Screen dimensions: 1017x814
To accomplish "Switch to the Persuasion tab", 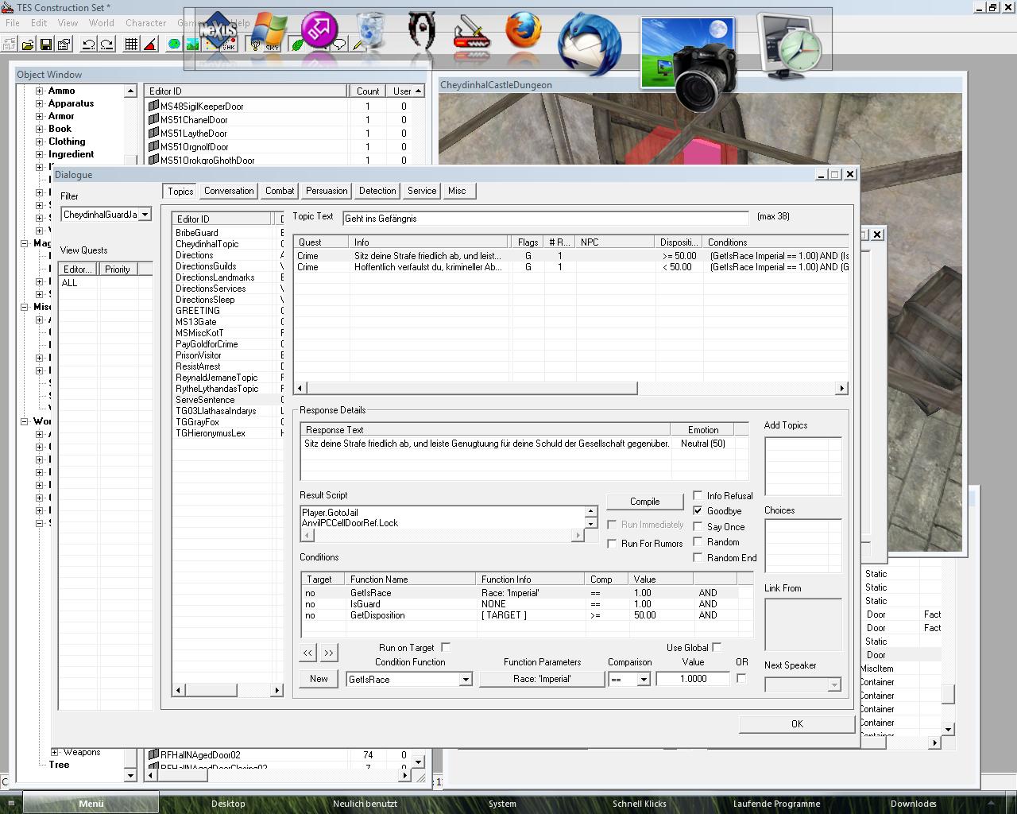I will pyautogui.click(x=327, y=191).
